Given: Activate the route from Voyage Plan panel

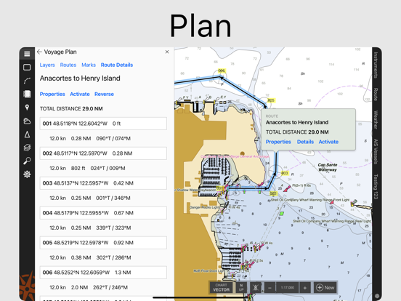Looking at the screenshot, I should (x=80, y=95).
